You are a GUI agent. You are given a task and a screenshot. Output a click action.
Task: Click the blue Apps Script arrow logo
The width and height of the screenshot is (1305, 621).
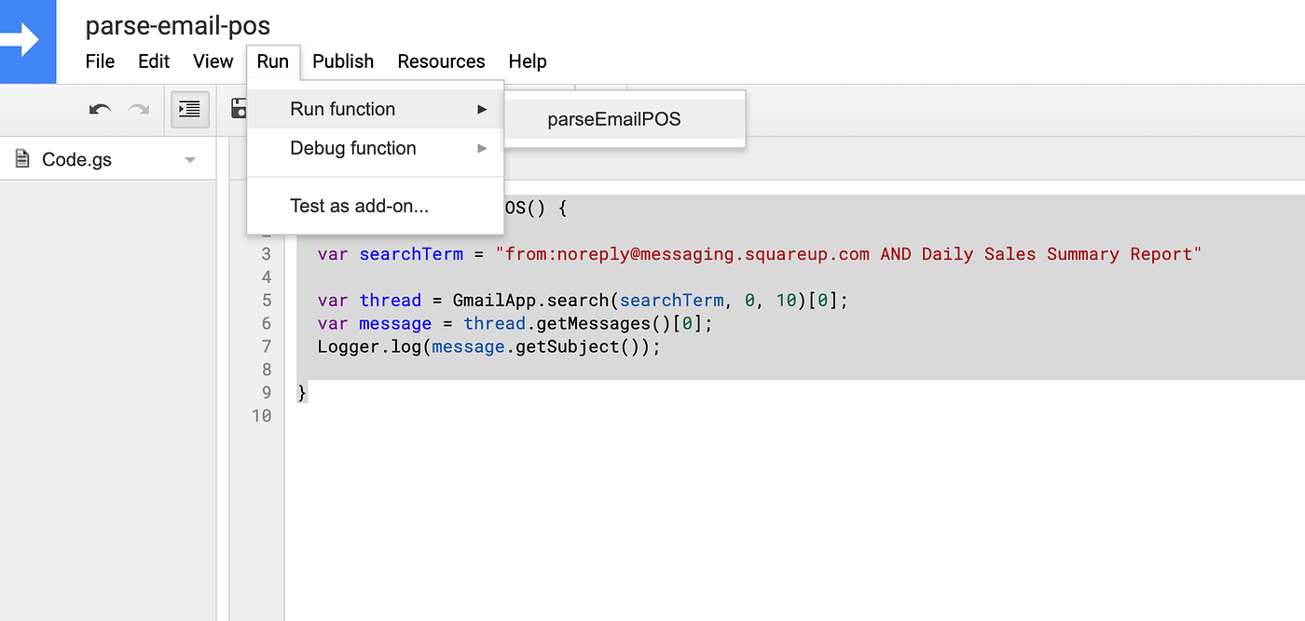pos(28,41)
